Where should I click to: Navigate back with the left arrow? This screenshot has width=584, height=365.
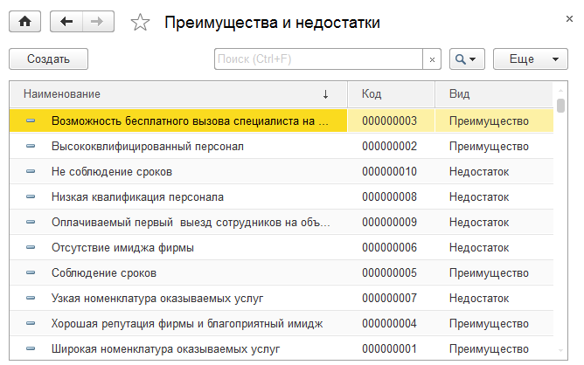[66, 22]
